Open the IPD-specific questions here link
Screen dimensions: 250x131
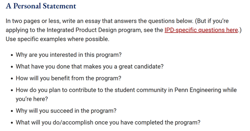(x=201, y=30)
